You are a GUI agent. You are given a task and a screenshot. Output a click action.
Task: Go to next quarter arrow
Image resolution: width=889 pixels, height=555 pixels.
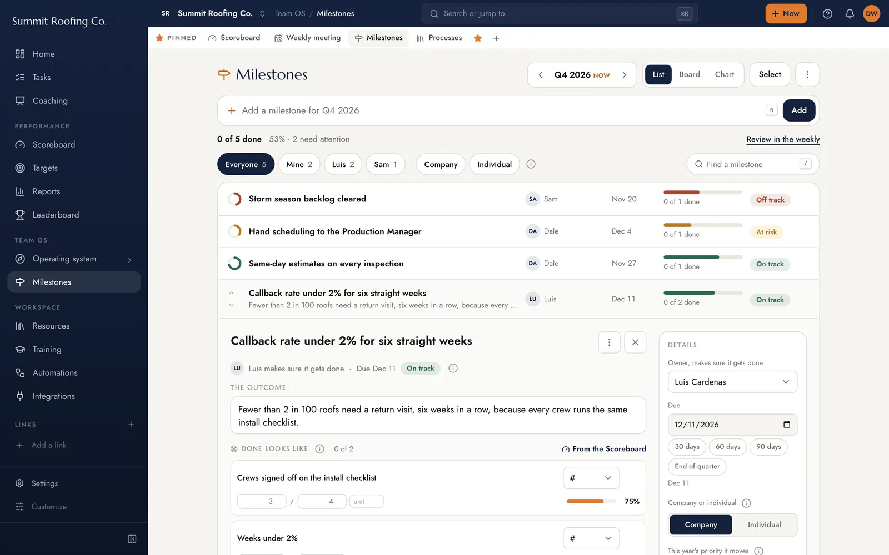coord(625,75)
